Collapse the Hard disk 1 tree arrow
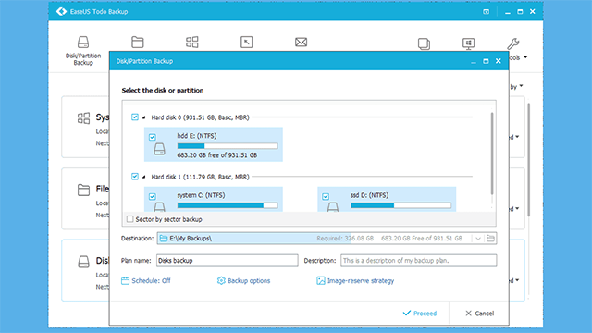The height and width of the screenshot is (333, 592). tap(144, 177)
